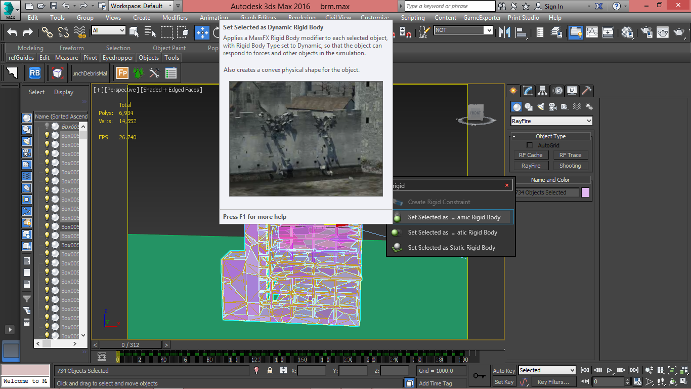Choose Set Selected as Static Rigid Body

(451, 248)
